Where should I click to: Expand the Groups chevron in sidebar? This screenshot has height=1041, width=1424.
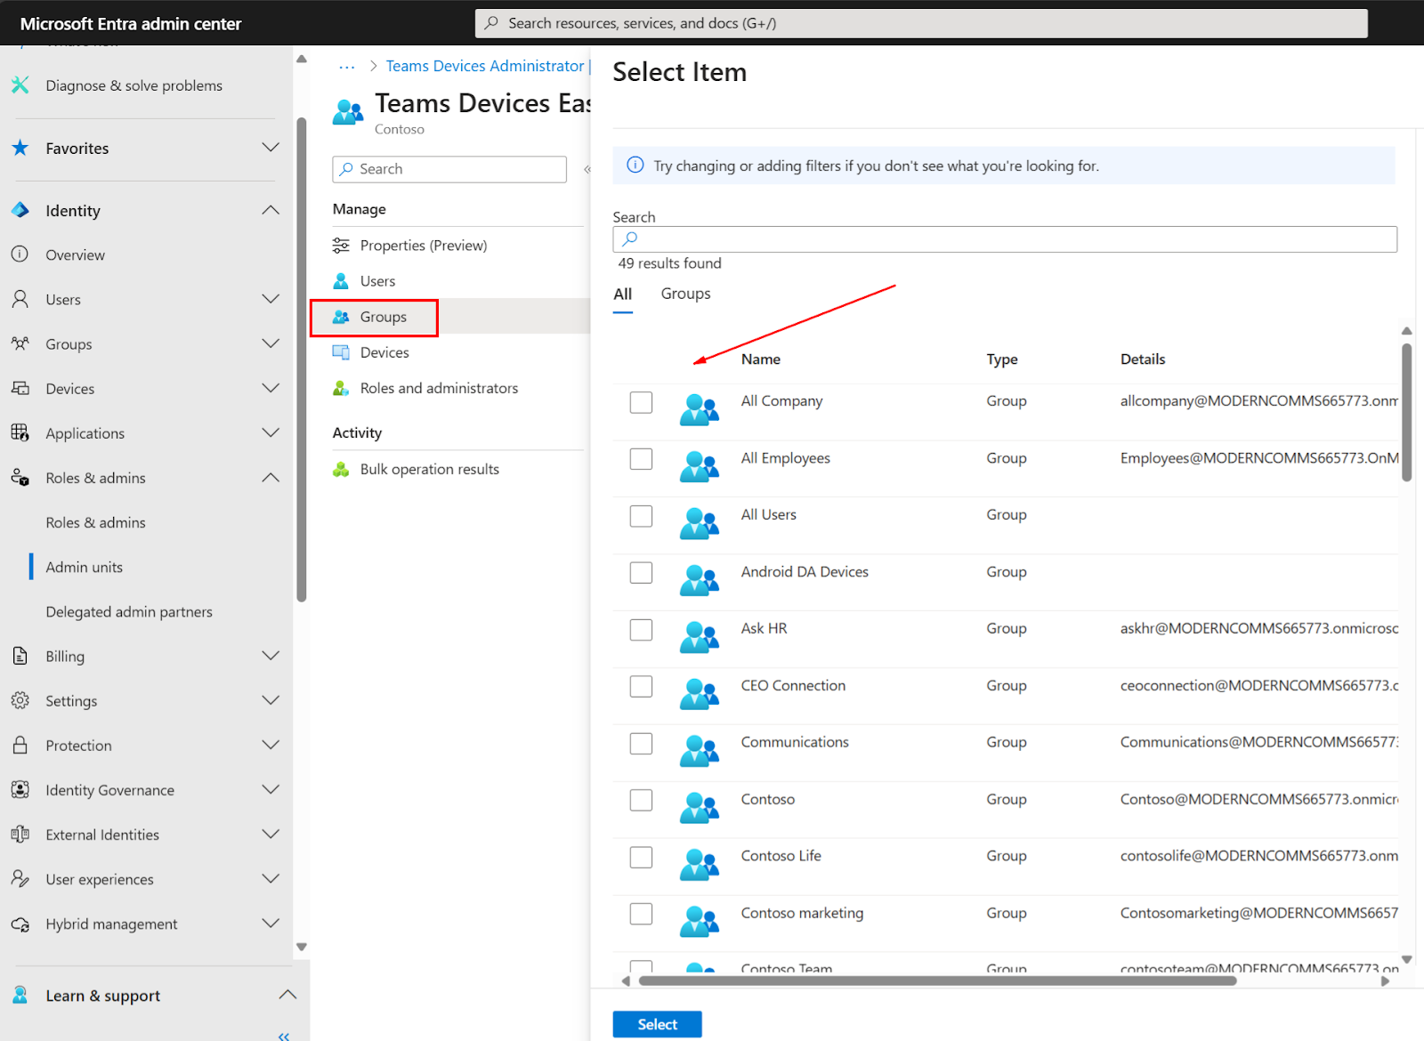(x=271, y=343)
